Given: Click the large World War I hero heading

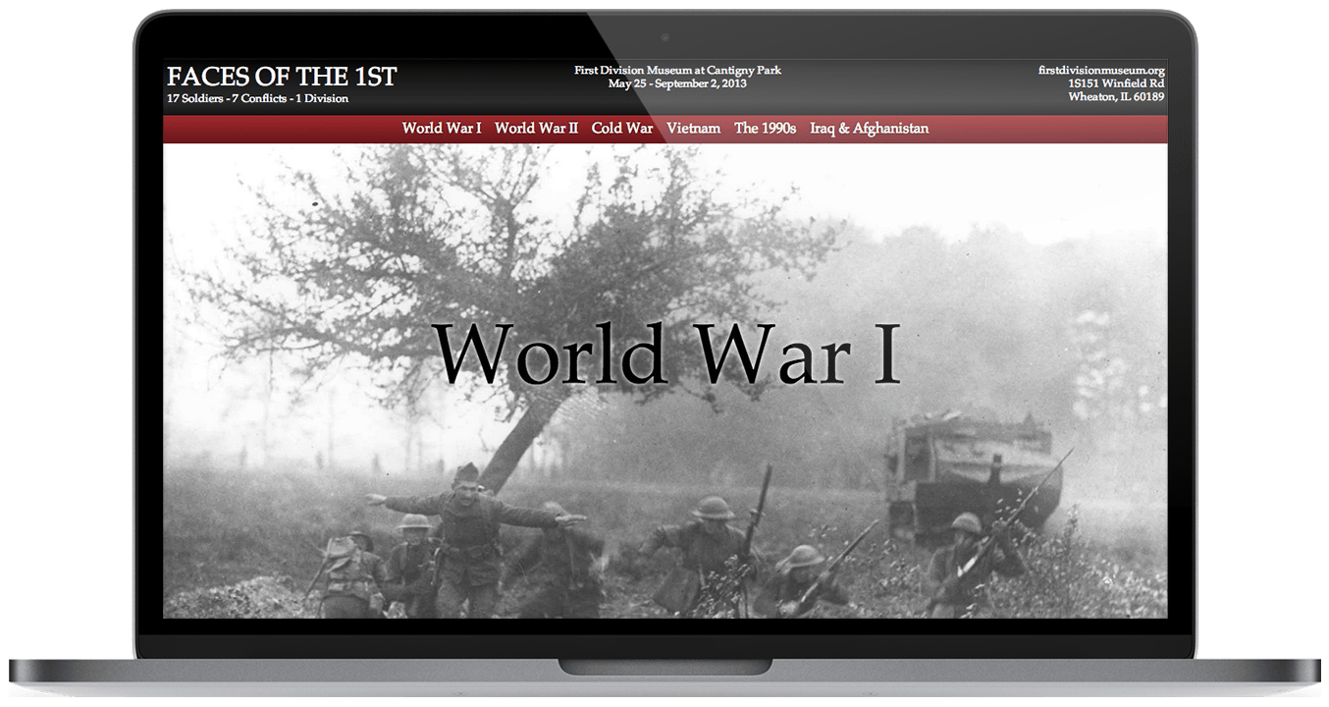Looking at the screenshot, I should (x=666, y=354).
